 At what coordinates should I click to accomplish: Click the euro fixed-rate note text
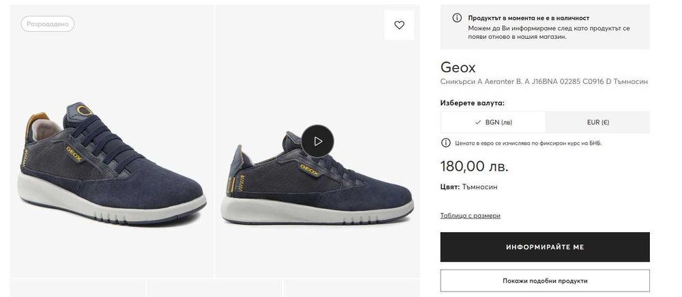pos(529,143)
